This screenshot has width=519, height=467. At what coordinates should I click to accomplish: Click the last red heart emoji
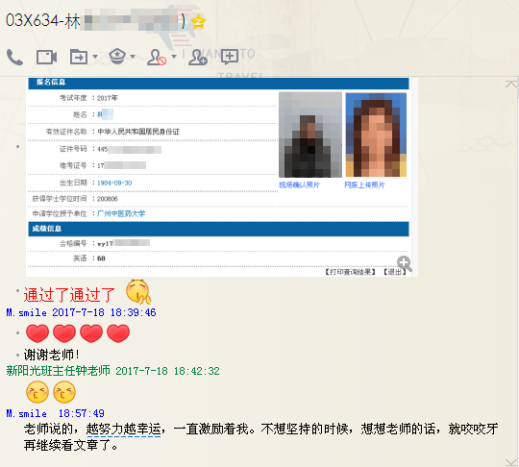(x=118, y=333)
